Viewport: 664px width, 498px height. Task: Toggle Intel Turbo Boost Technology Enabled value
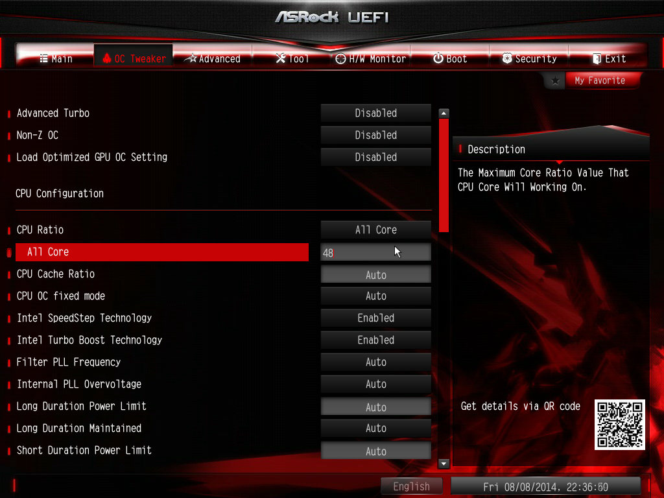pos(375,340)
